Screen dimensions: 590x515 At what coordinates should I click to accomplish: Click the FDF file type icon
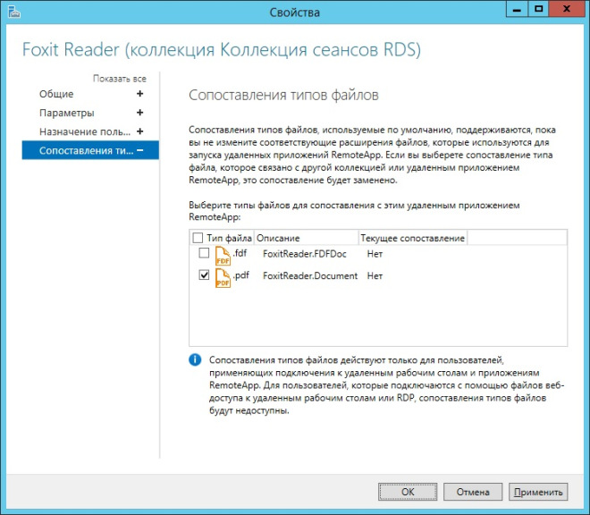(222, 256)
